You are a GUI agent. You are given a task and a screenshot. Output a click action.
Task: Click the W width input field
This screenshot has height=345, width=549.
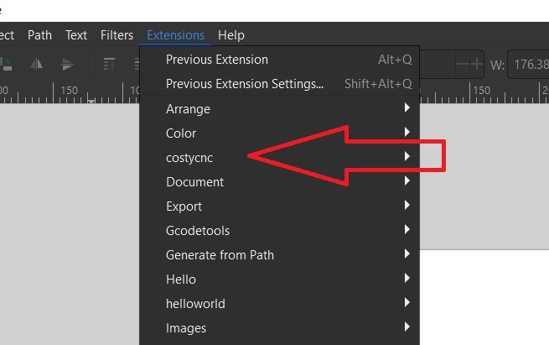tap(528, 65)
